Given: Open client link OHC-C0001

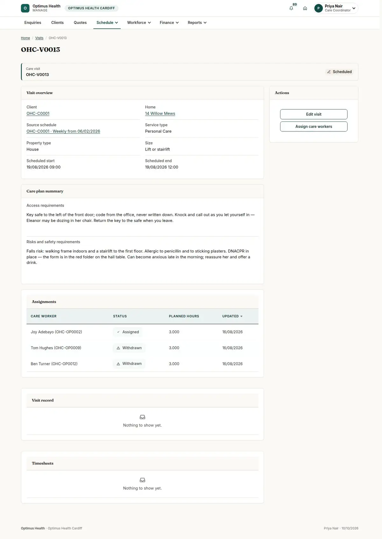Looking at the screenshot, I should (38, 114).
